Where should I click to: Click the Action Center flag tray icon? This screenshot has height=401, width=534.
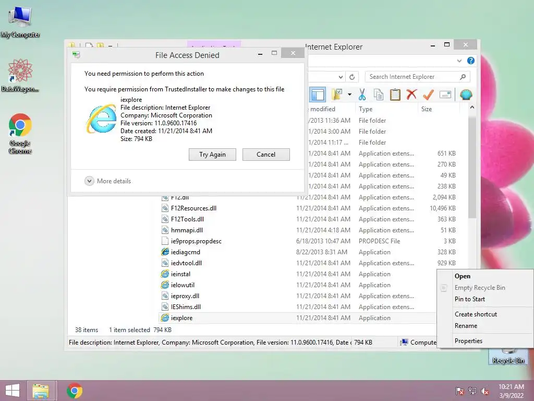tap(460, 391)
